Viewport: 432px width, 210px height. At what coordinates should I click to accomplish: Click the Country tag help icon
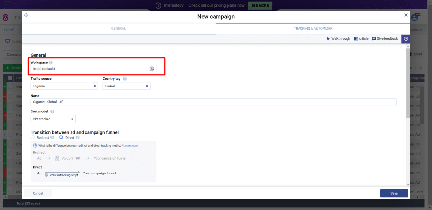[x=125, y=79]
